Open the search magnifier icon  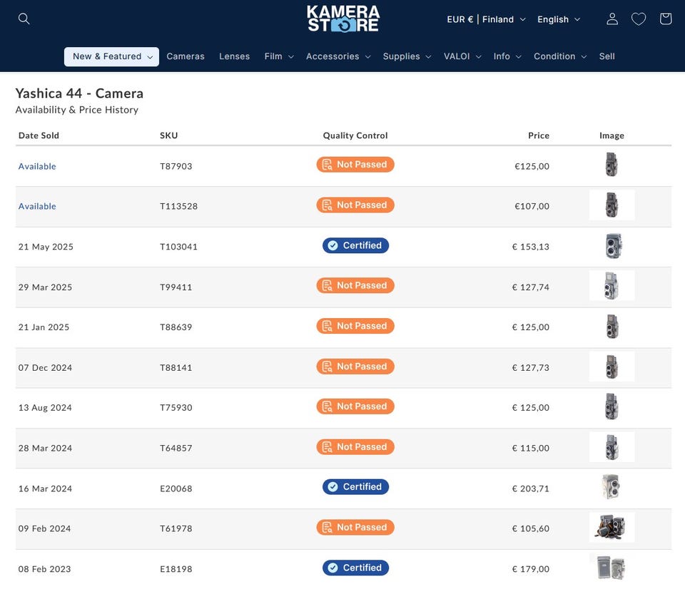pos(24,19)
